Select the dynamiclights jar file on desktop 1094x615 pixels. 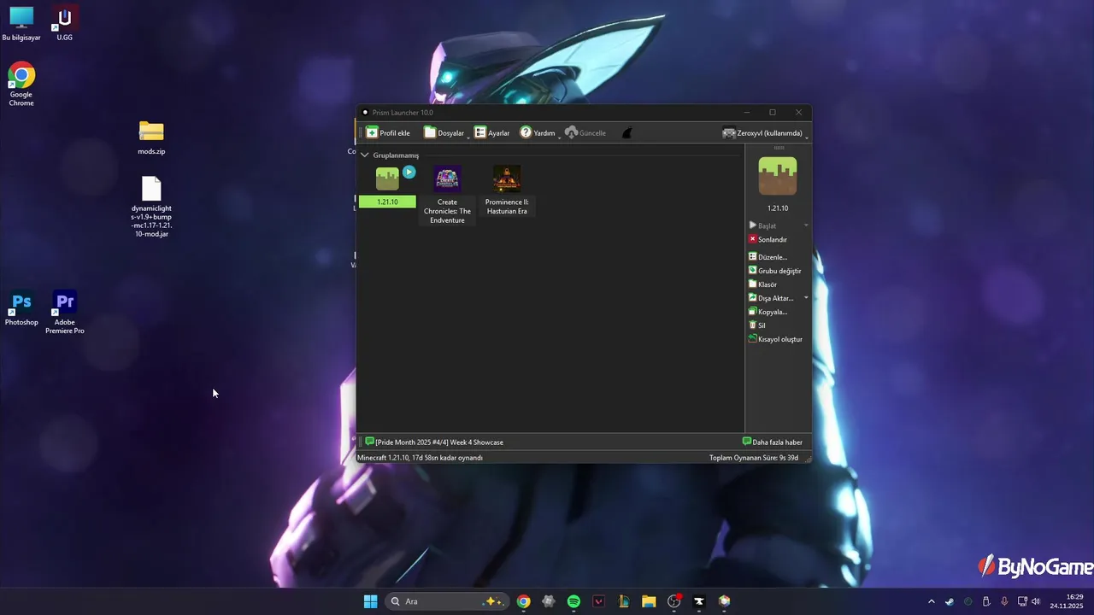pos(151,207)
